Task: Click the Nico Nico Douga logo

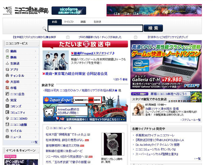Action: [x=26, y=11]
